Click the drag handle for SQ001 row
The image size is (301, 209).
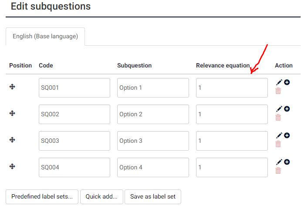pos(13,87)
